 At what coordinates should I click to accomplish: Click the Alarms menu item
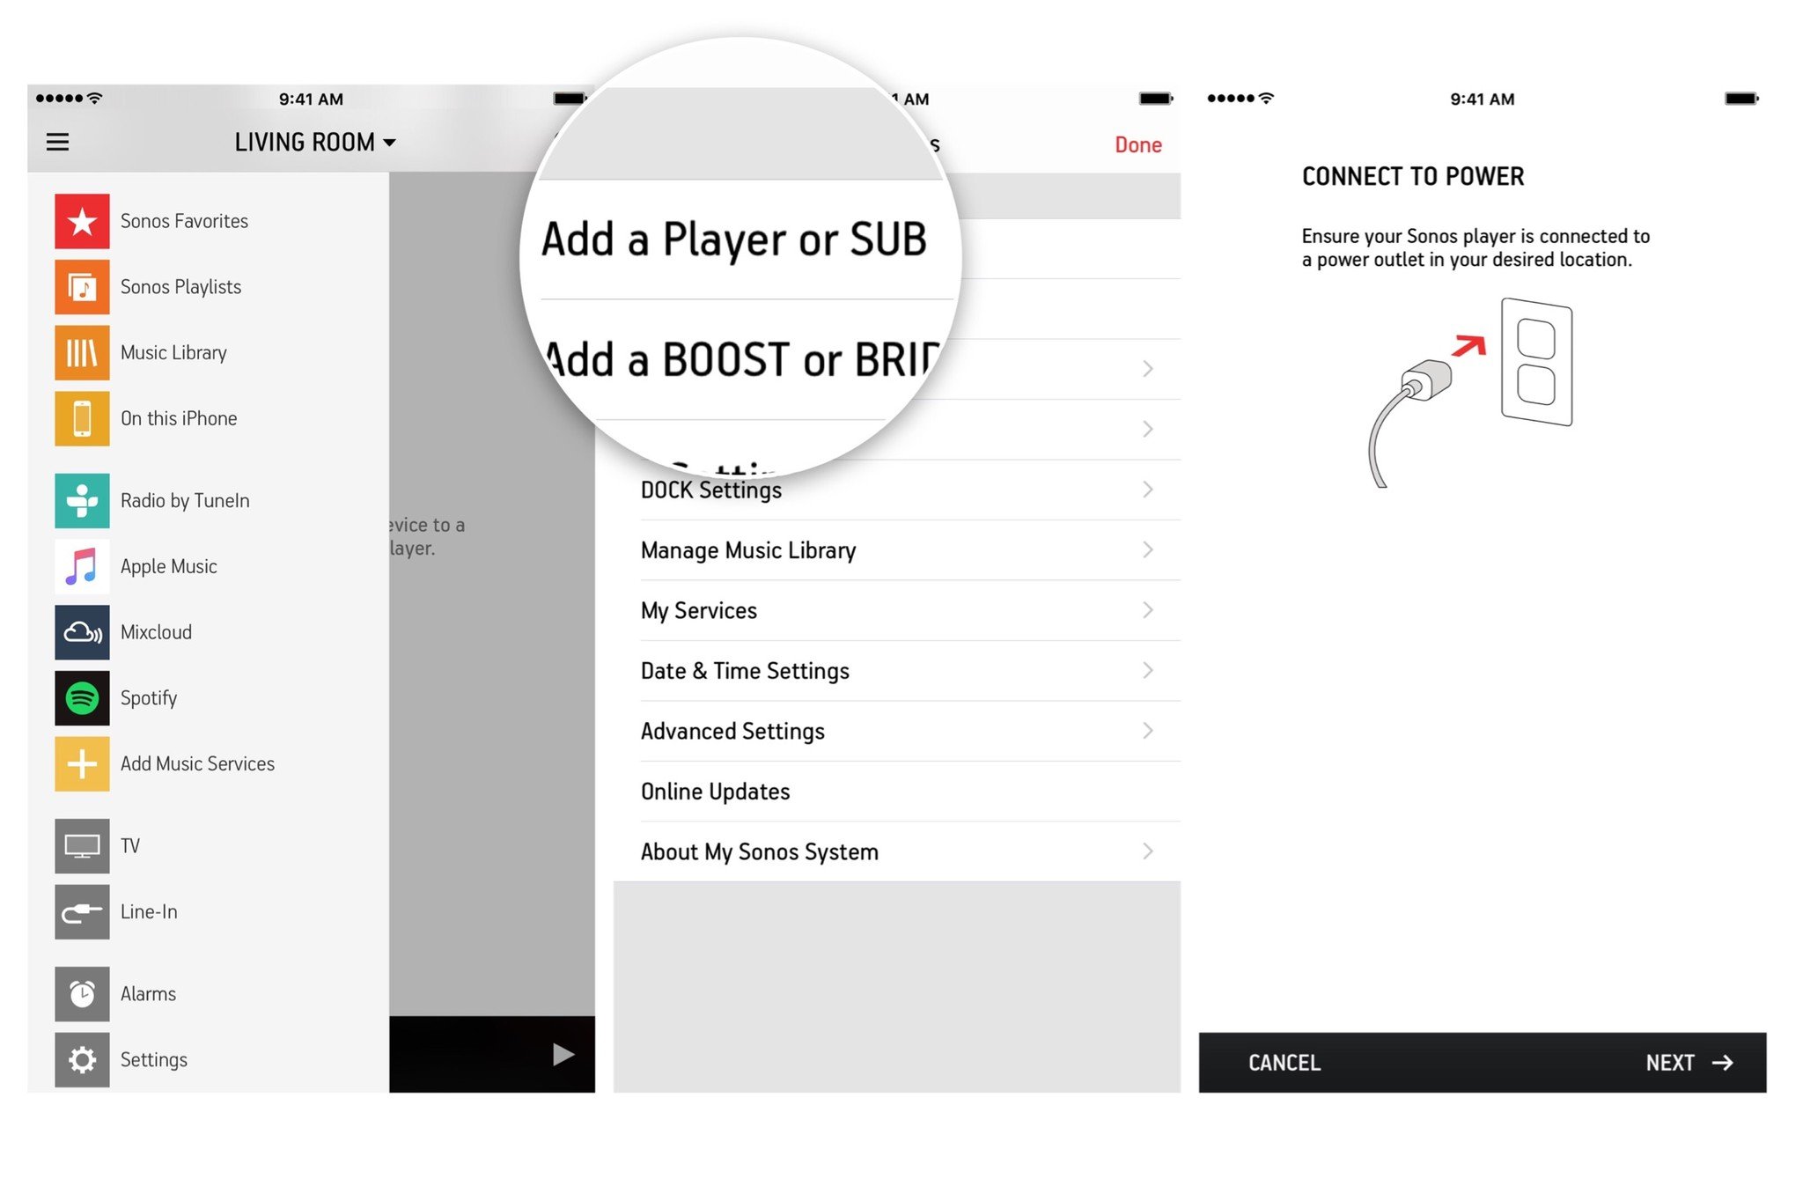click(x=149, y=993)
